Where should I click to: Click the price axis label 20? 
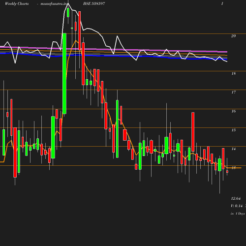pyautogui.click(x=234, y=36)
